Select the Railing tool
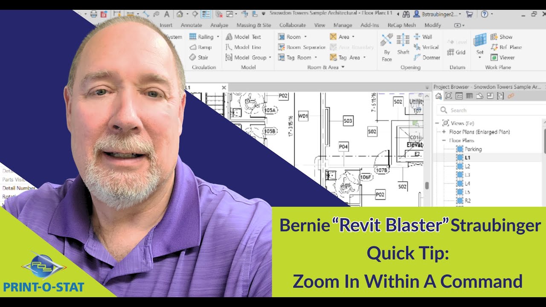Viewport: 546px width, 307px height. [x=201, y=37]
